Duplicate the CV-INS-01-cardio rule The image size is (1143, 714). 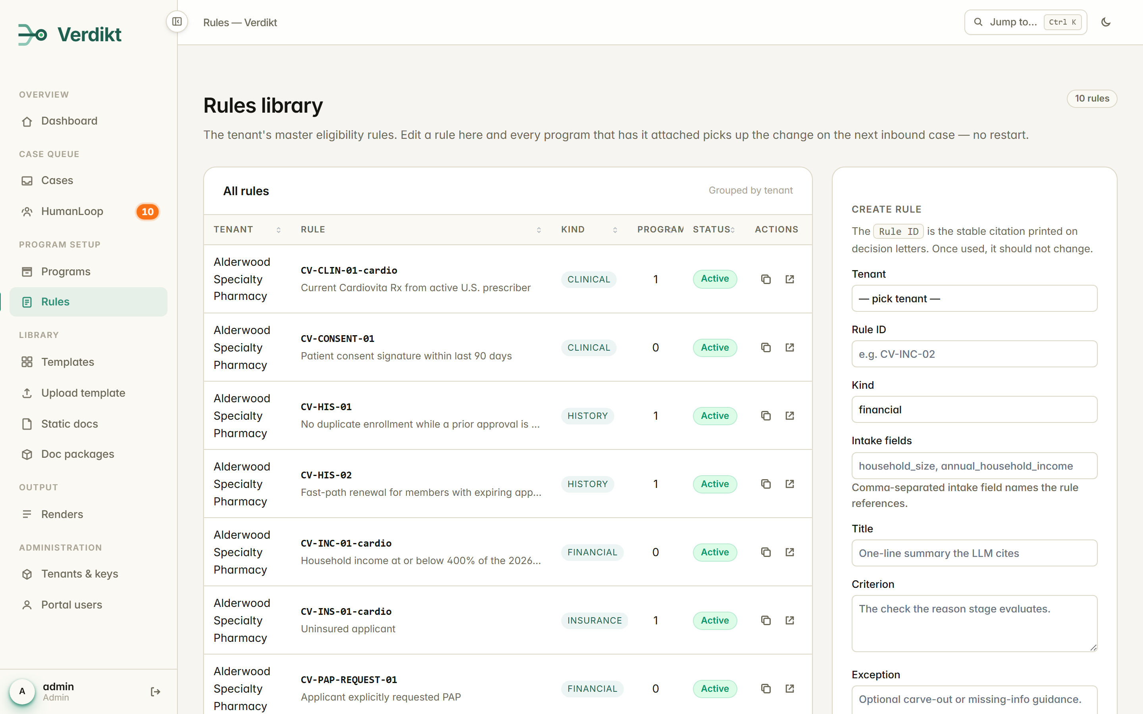[x=766, y=620]
